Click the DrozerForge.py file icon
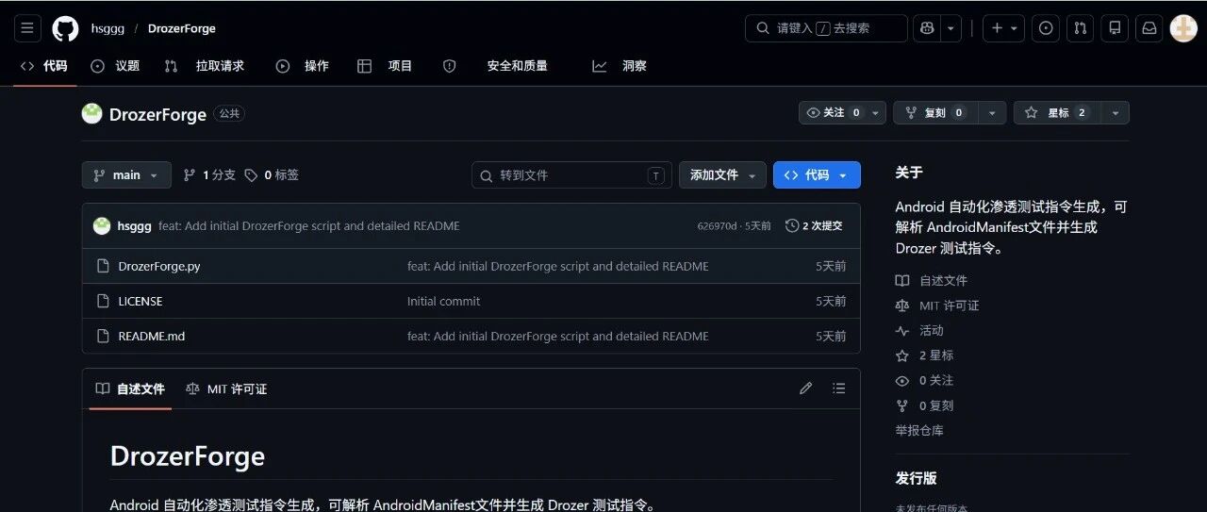The height and width of the screenshot is (512, 1207). point(104,266)
